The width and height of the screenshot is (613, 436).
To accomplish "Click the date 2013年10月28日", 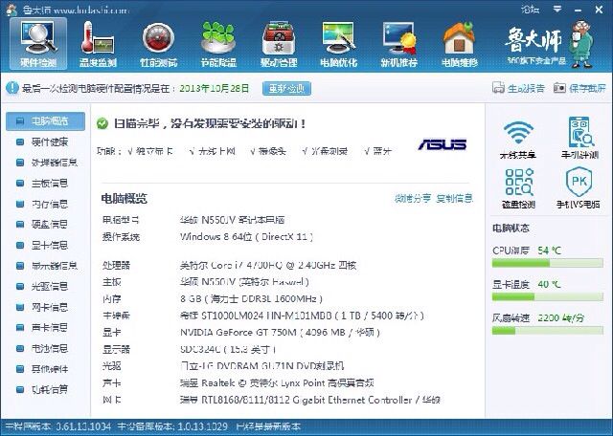I will pos(215,88).
